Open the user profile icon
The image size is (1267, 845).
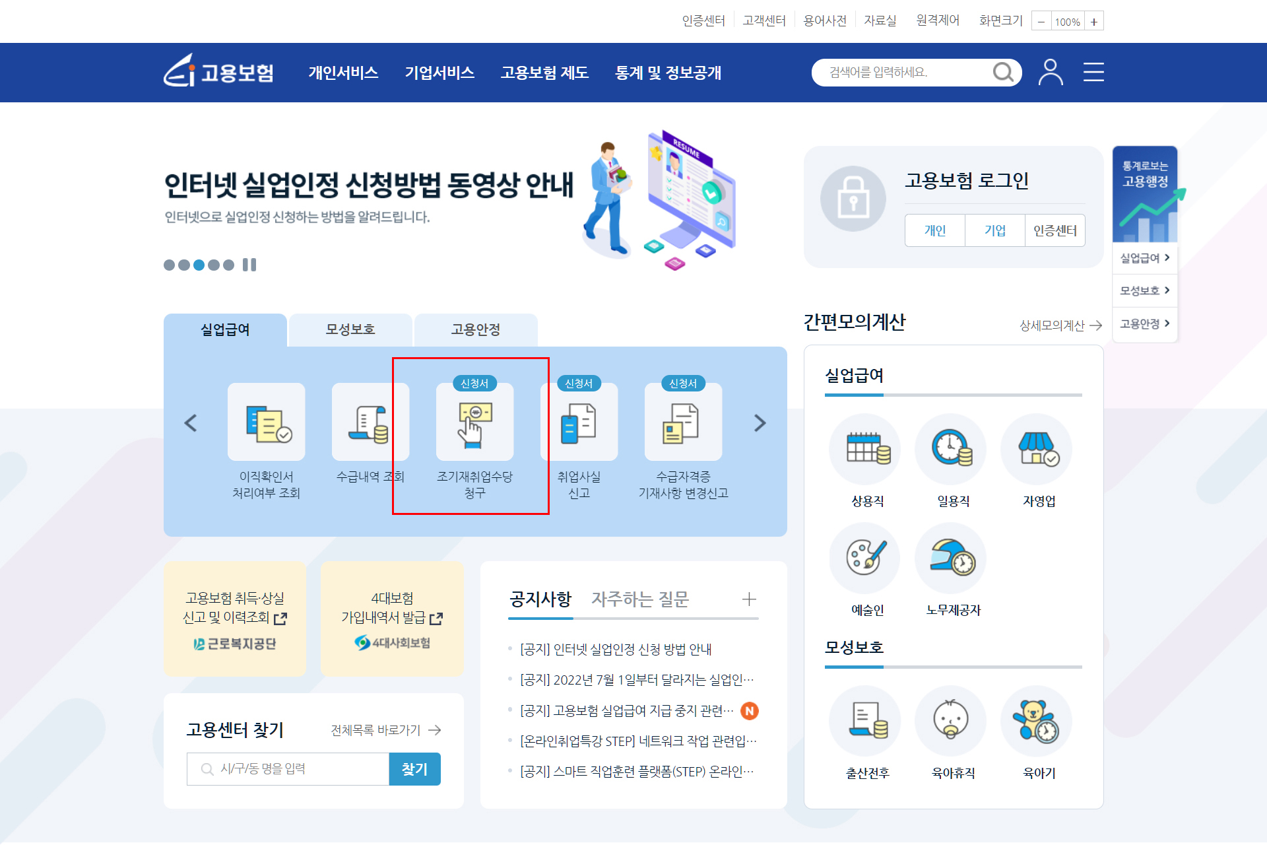[1050, 72]
